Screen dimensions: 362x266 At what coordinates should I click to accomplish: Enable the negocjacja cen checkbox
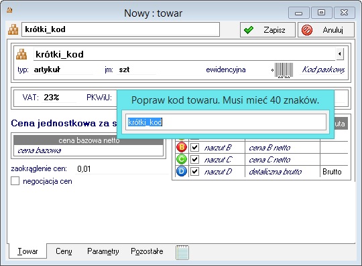(x=15, y=181)
